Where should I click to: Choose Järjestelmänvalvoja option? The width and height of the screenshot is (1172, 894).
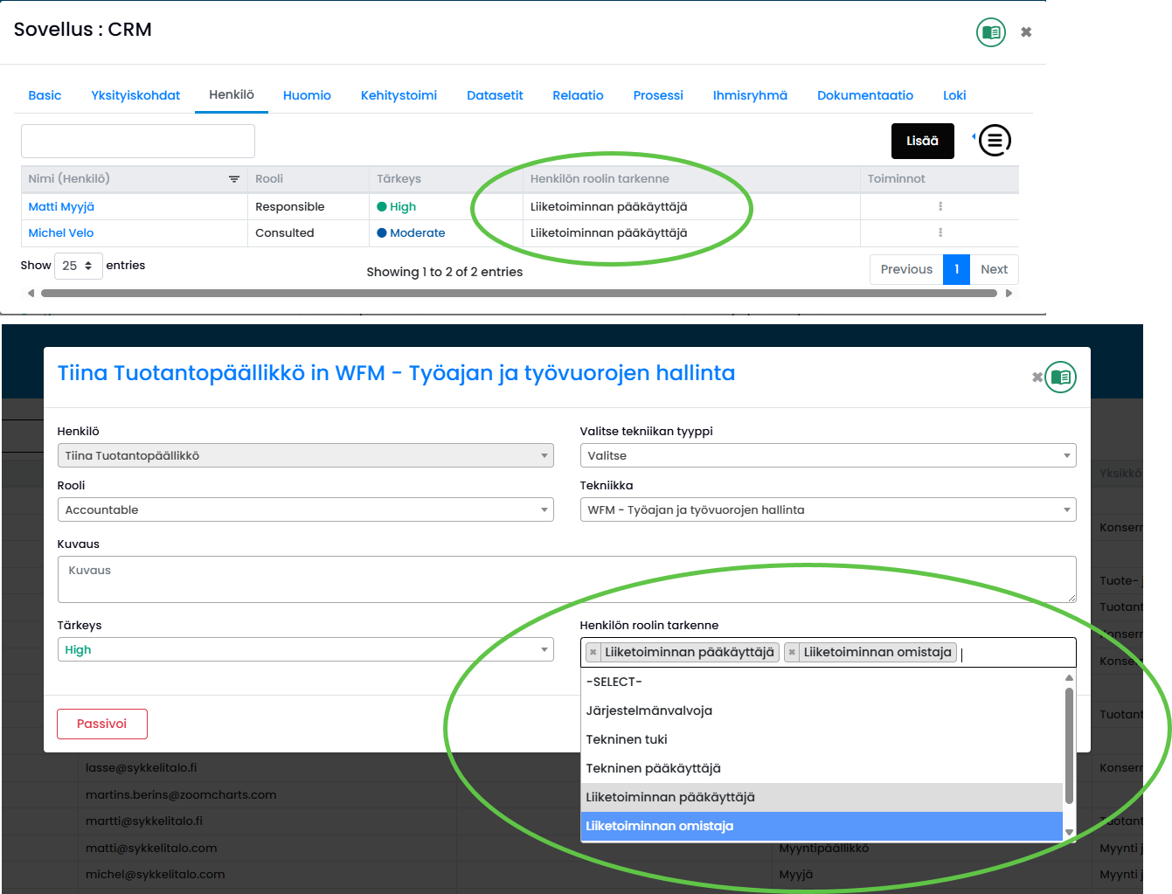[822, 710]
